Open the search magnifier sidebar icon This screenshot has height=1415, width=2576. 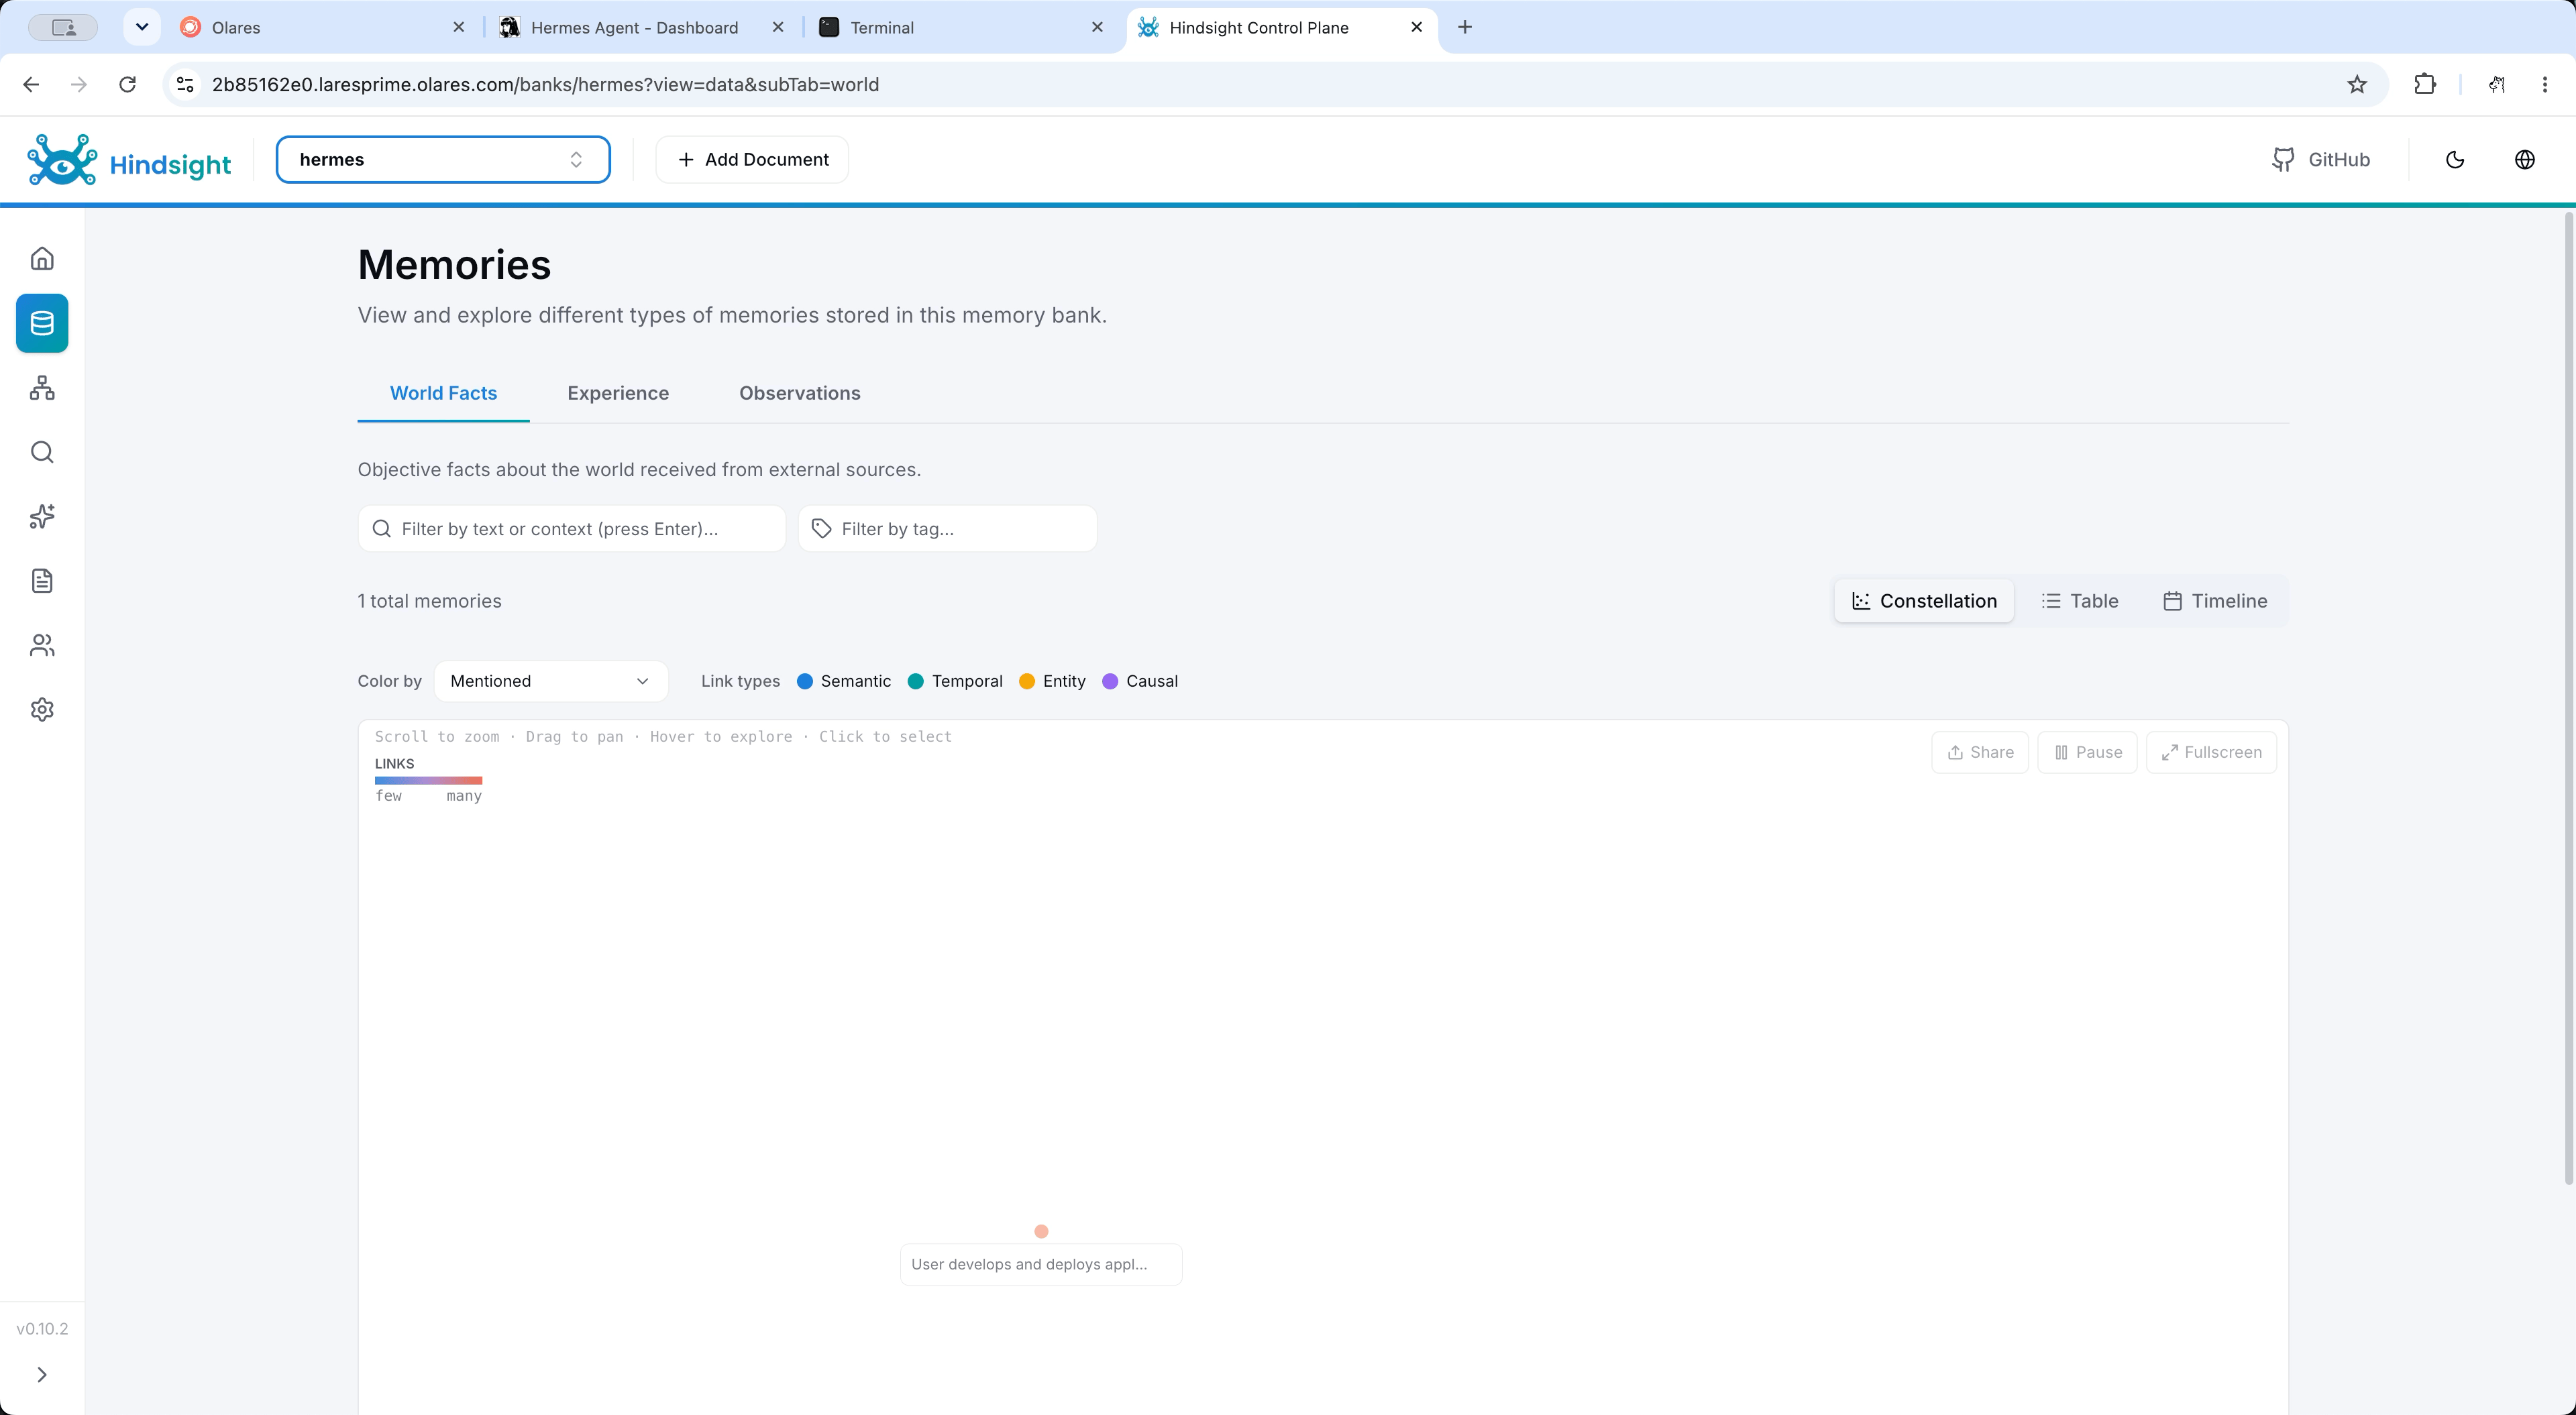click(42, 452)
